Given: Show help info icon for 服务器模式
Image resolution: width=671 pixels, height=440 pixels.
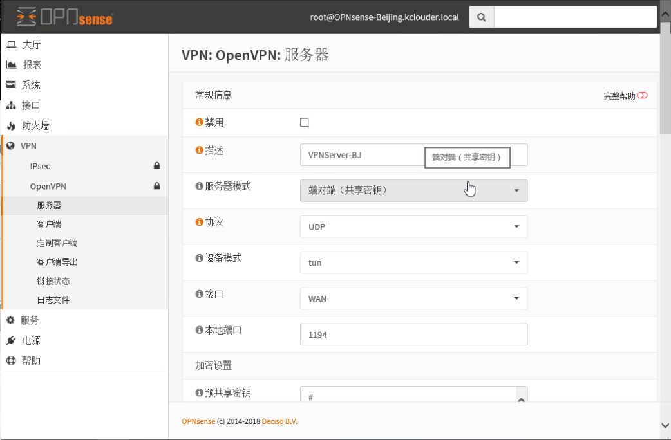Looking at the screenshot, I should pos(199,186).
